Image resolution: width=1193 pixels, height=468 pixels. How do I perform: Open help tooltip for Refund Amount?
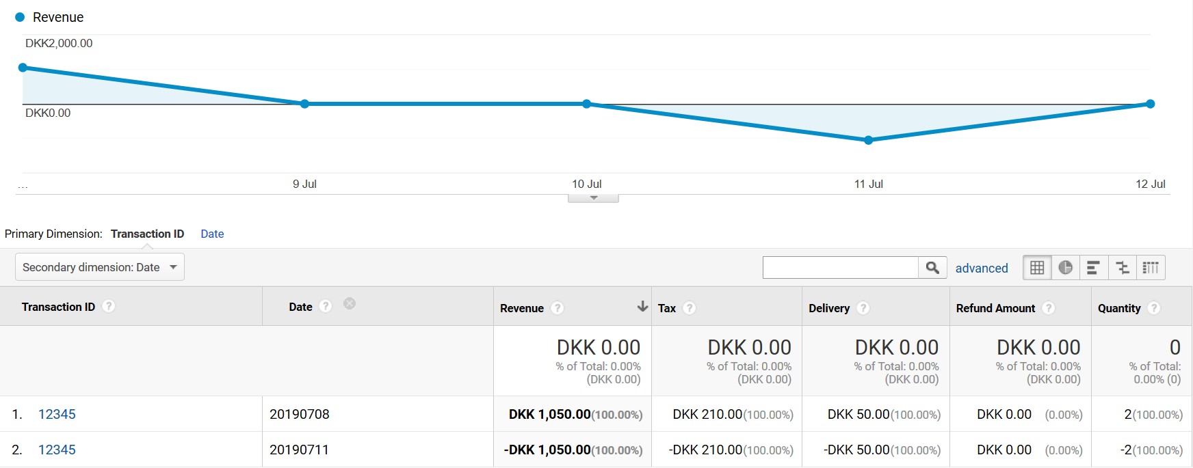pyautogui.click(x=1049, y=308)
